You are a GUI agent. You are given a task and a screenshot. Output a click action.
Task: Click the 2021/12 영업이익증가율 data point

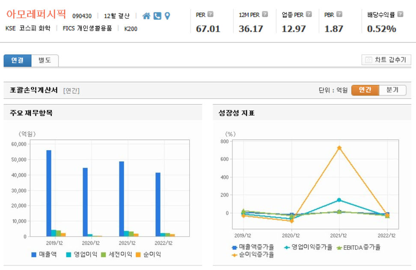[x=339, y=200]
